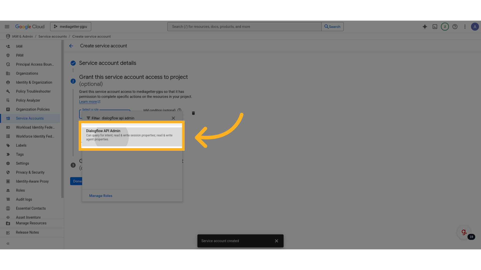Screen dimensions: 481x270
Task: Click the IAM sidebar icon
Action: point(8,46)
